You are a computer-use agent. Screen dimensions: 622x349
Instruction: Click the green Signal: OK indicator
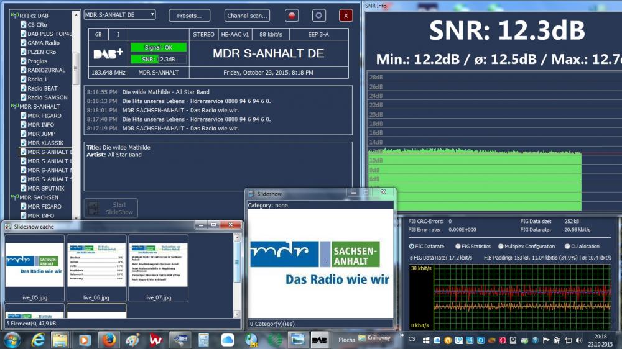pos(158,48)
